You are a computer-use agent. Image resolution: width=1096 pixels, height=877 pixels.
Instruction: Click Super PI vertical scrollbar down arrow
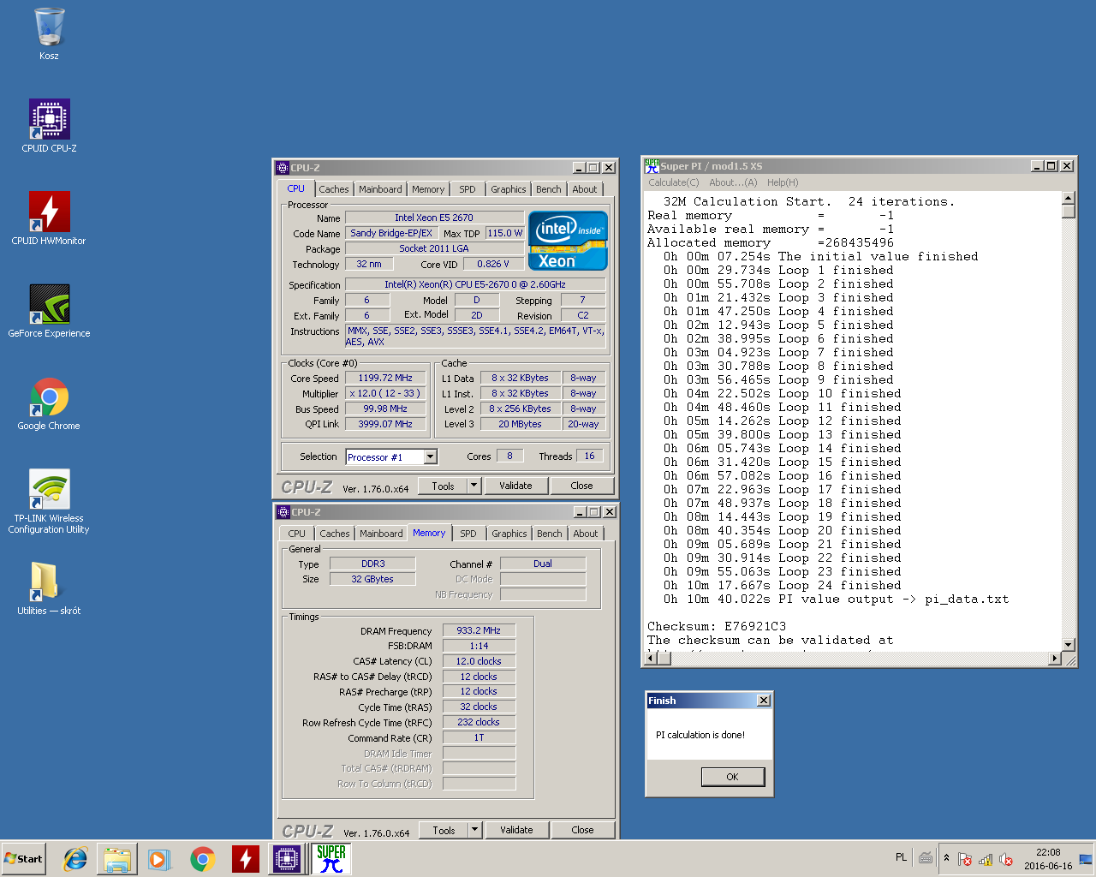click(1068, 645)
